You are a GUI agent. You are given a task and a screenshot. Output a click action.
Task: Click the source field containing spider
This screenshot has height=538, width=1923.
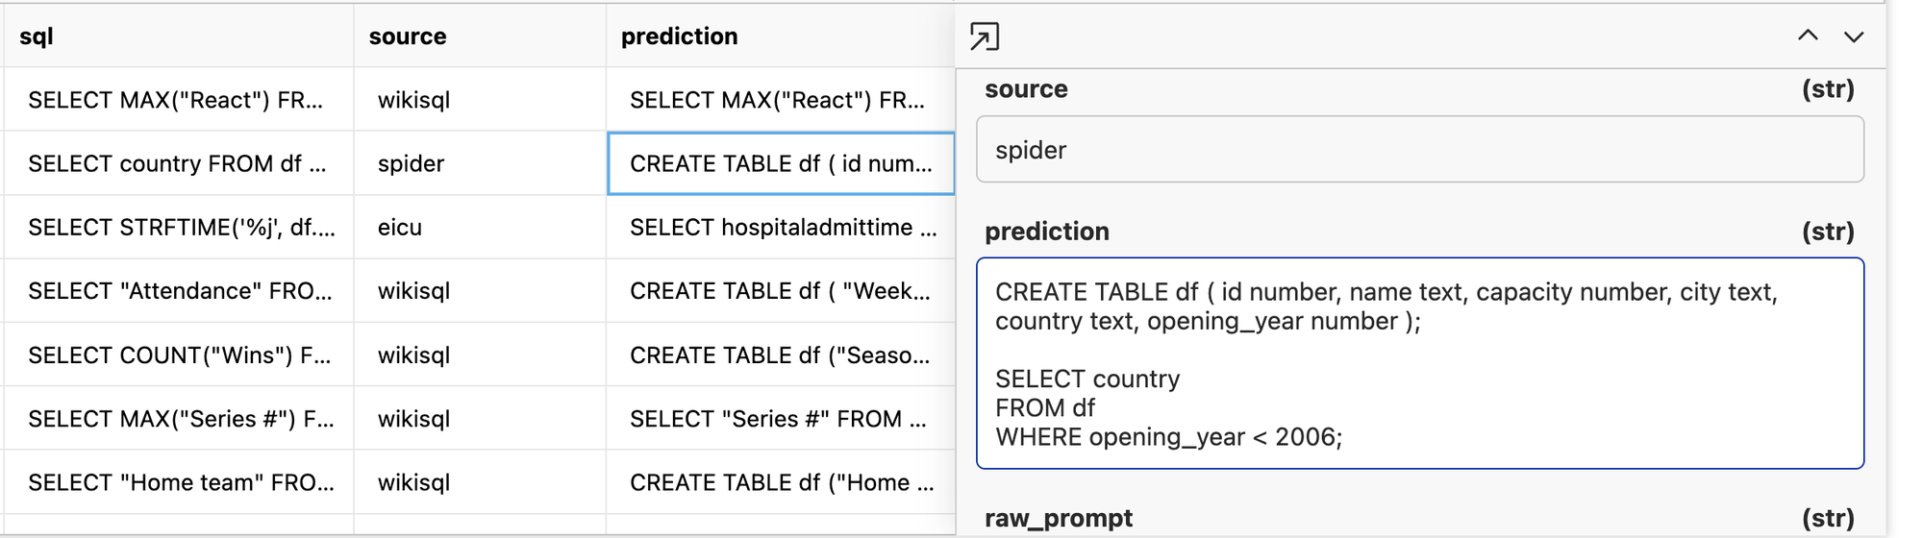(x=1420, y=149)
